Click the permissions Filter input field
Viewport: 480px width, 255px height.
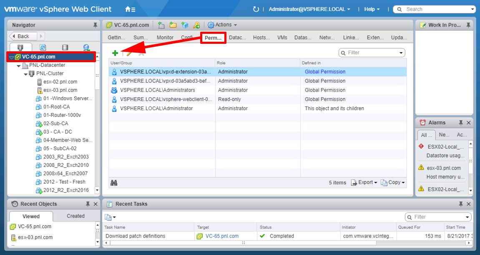click(x=372, y=53)
